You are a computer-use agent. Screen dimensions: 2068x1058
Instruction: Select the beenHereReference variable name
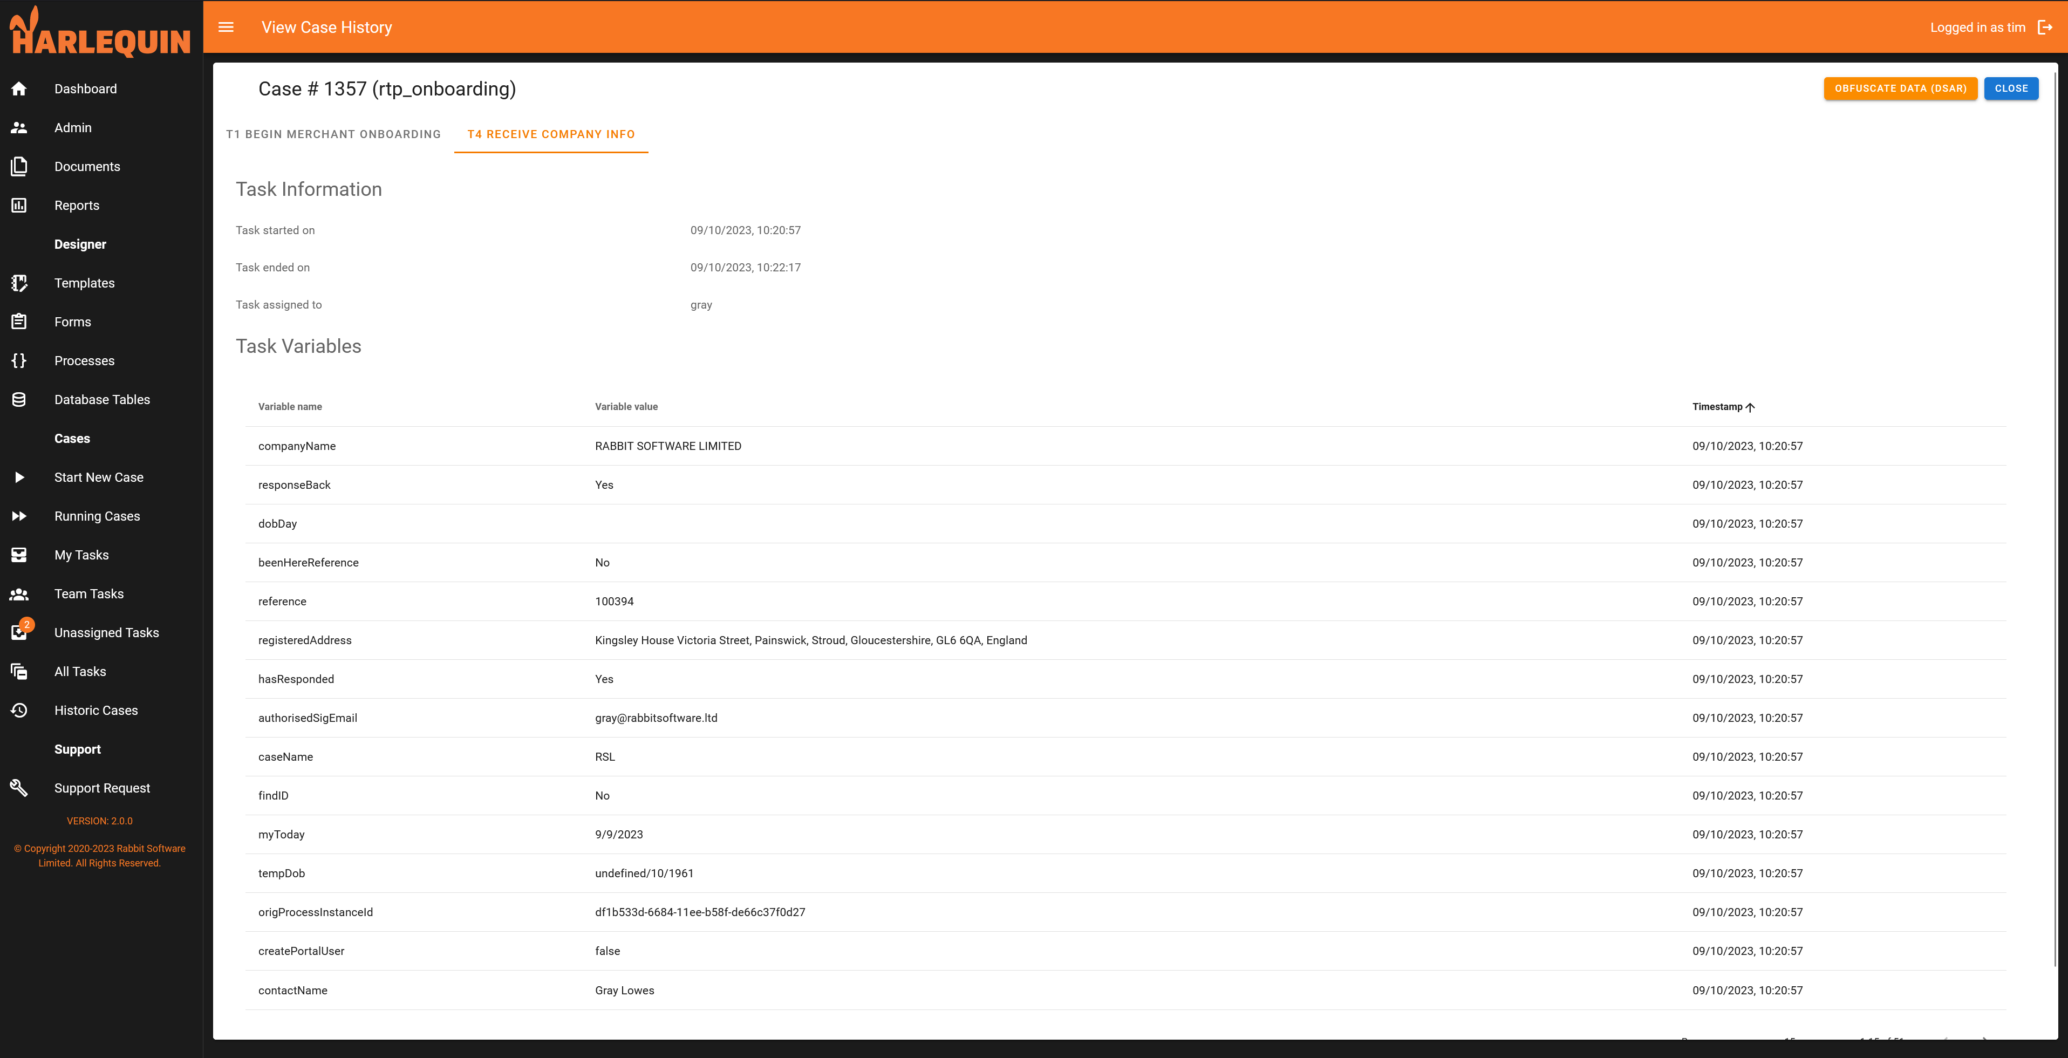tap(308, 563)
